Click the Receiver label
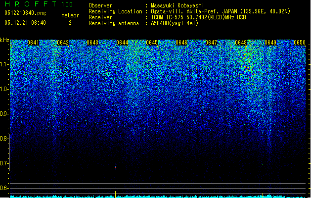The image size is (311, 198). (100, 17)
